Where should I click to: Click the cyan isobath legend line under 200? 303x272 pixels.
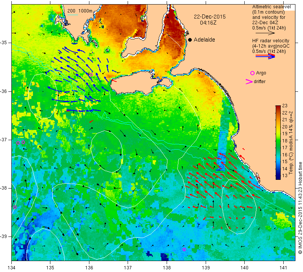point(73,15)
